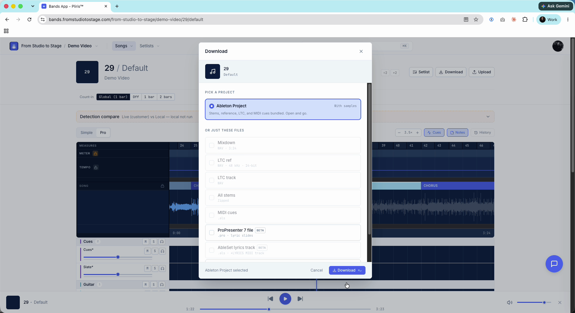Select Global (1 bar) count-in option

(x=113, y=97)
